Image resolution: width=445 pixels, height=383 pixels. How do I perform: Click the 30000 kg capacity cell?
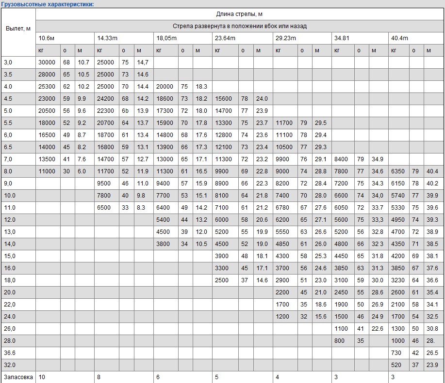[x=47, y=62]
